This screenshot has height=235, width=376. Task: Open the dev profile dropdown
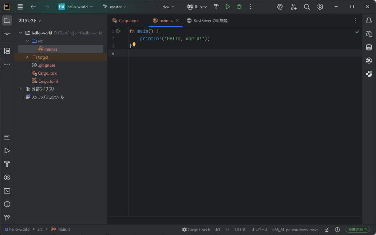168,7
